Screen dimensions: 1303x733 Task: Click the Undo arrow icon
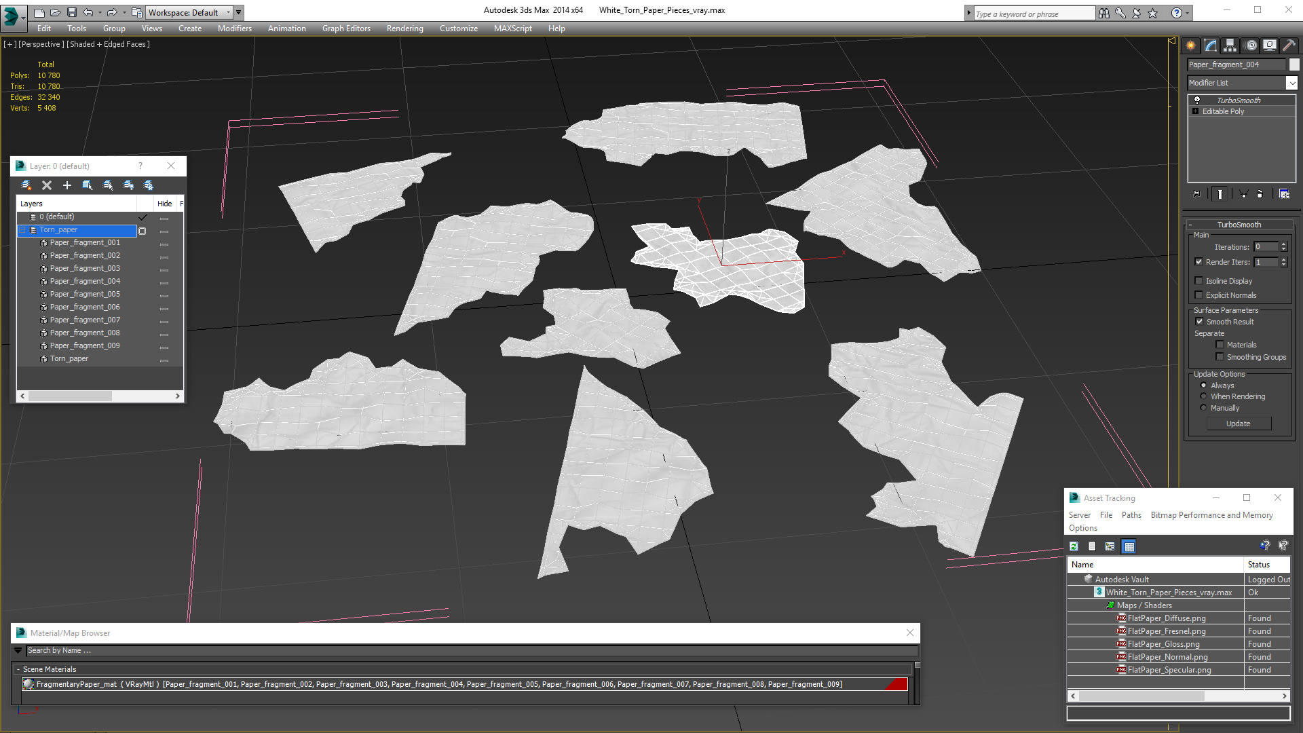click(x=88, y=12)
